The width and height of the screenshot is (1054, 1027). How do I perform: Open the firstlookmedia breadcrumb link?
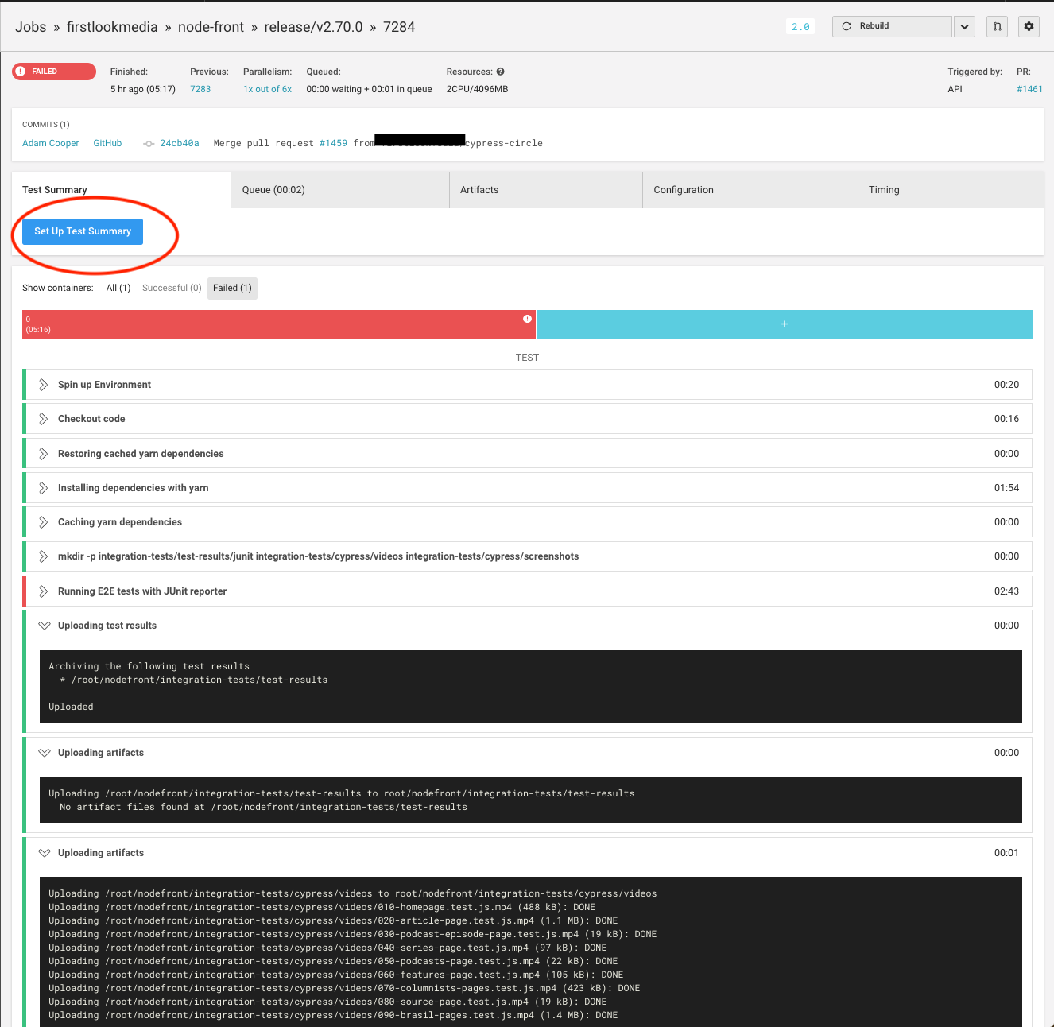pos(112,27)
